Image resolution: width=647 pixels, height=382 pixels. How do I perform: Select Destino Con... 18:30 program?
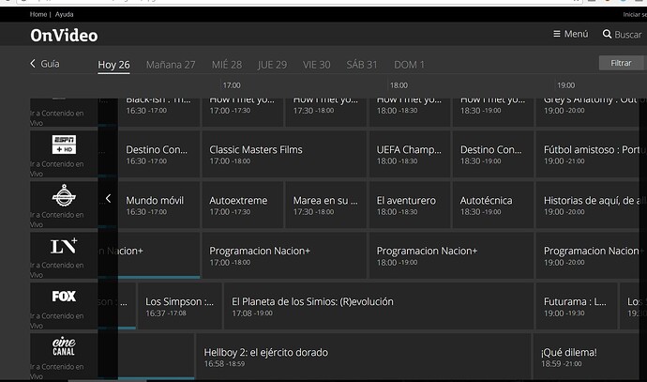click(493, 154)
